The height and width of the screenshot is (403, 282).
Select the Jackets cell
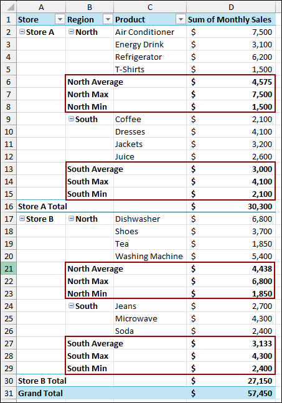150,144
